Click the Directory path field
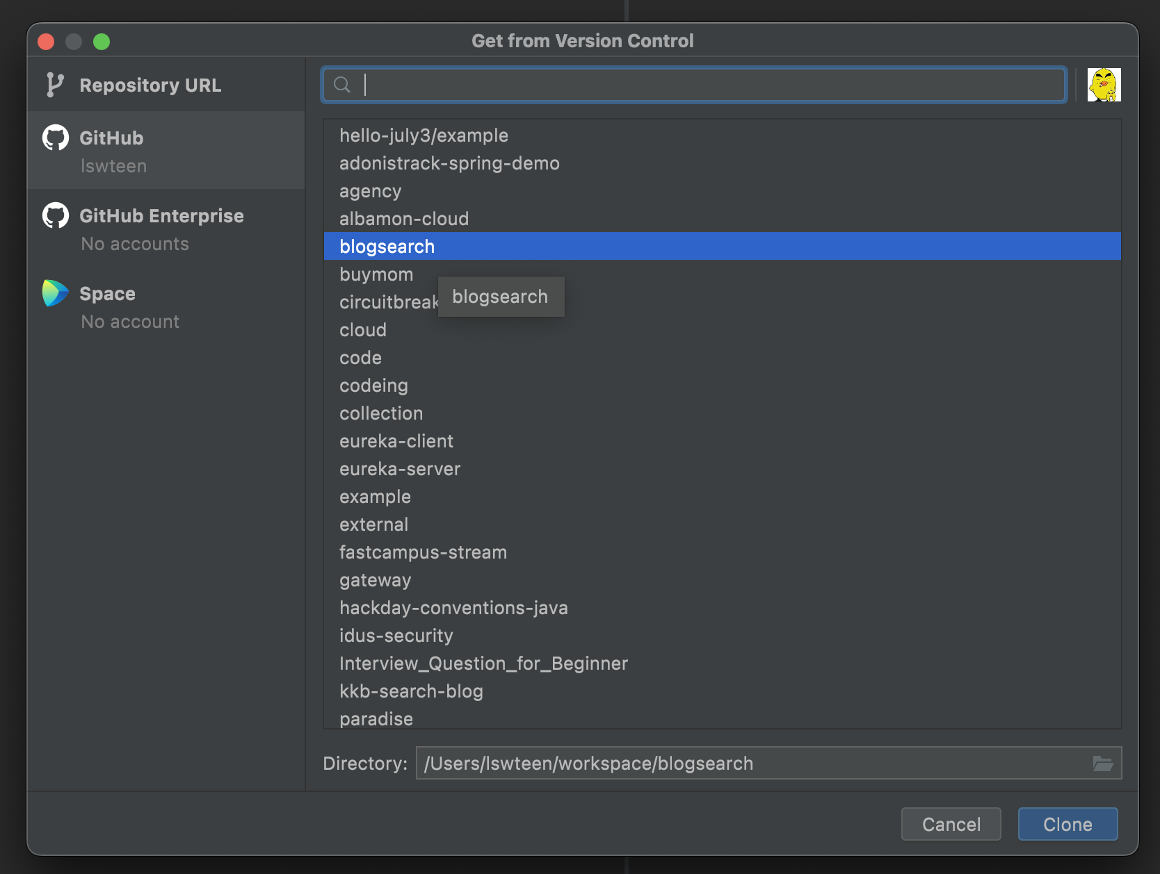Screen dimensions: 1160x874 click(768, 763)
